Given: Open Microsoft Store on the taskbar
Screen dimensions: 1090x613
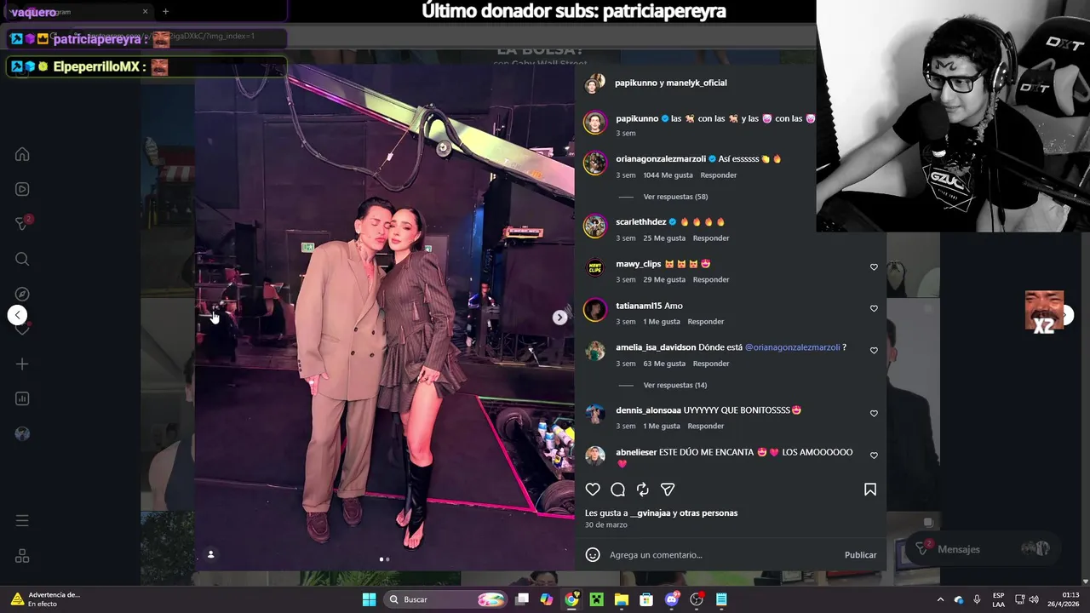Looking at the screenshot, I should point(646,599).
